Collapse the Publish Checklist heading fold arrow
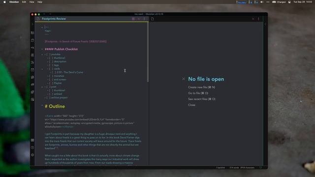 (x=42, y=49)
